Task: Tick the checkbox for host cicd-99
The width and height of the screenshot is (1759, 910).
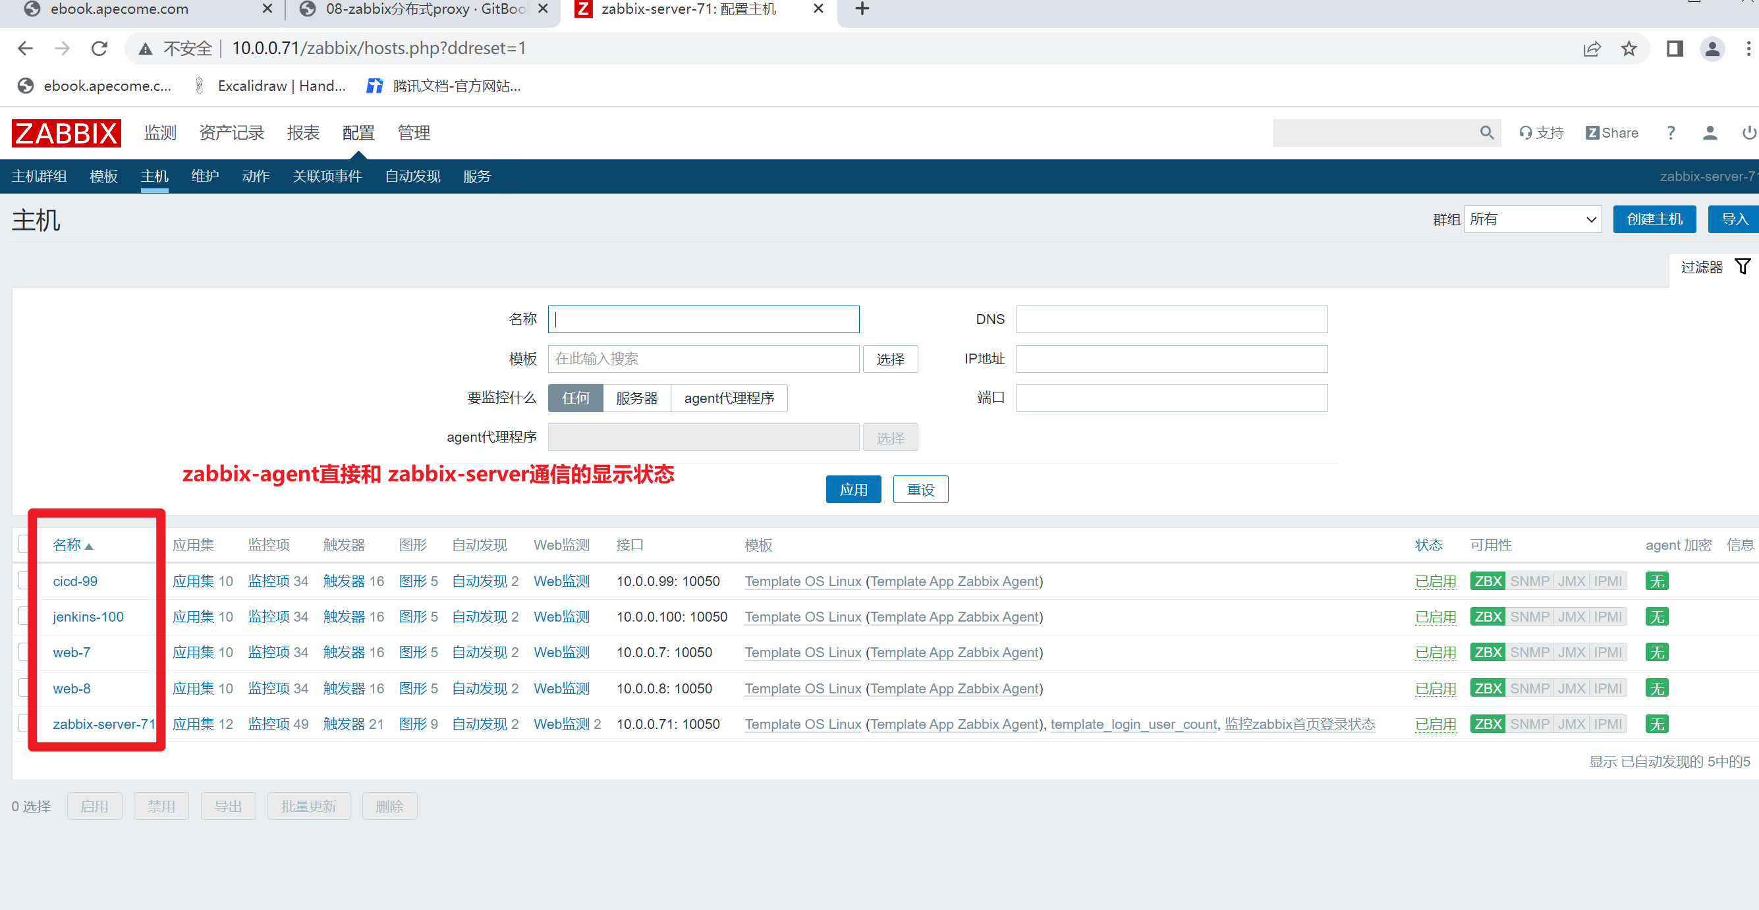Action: pos(23,580)
